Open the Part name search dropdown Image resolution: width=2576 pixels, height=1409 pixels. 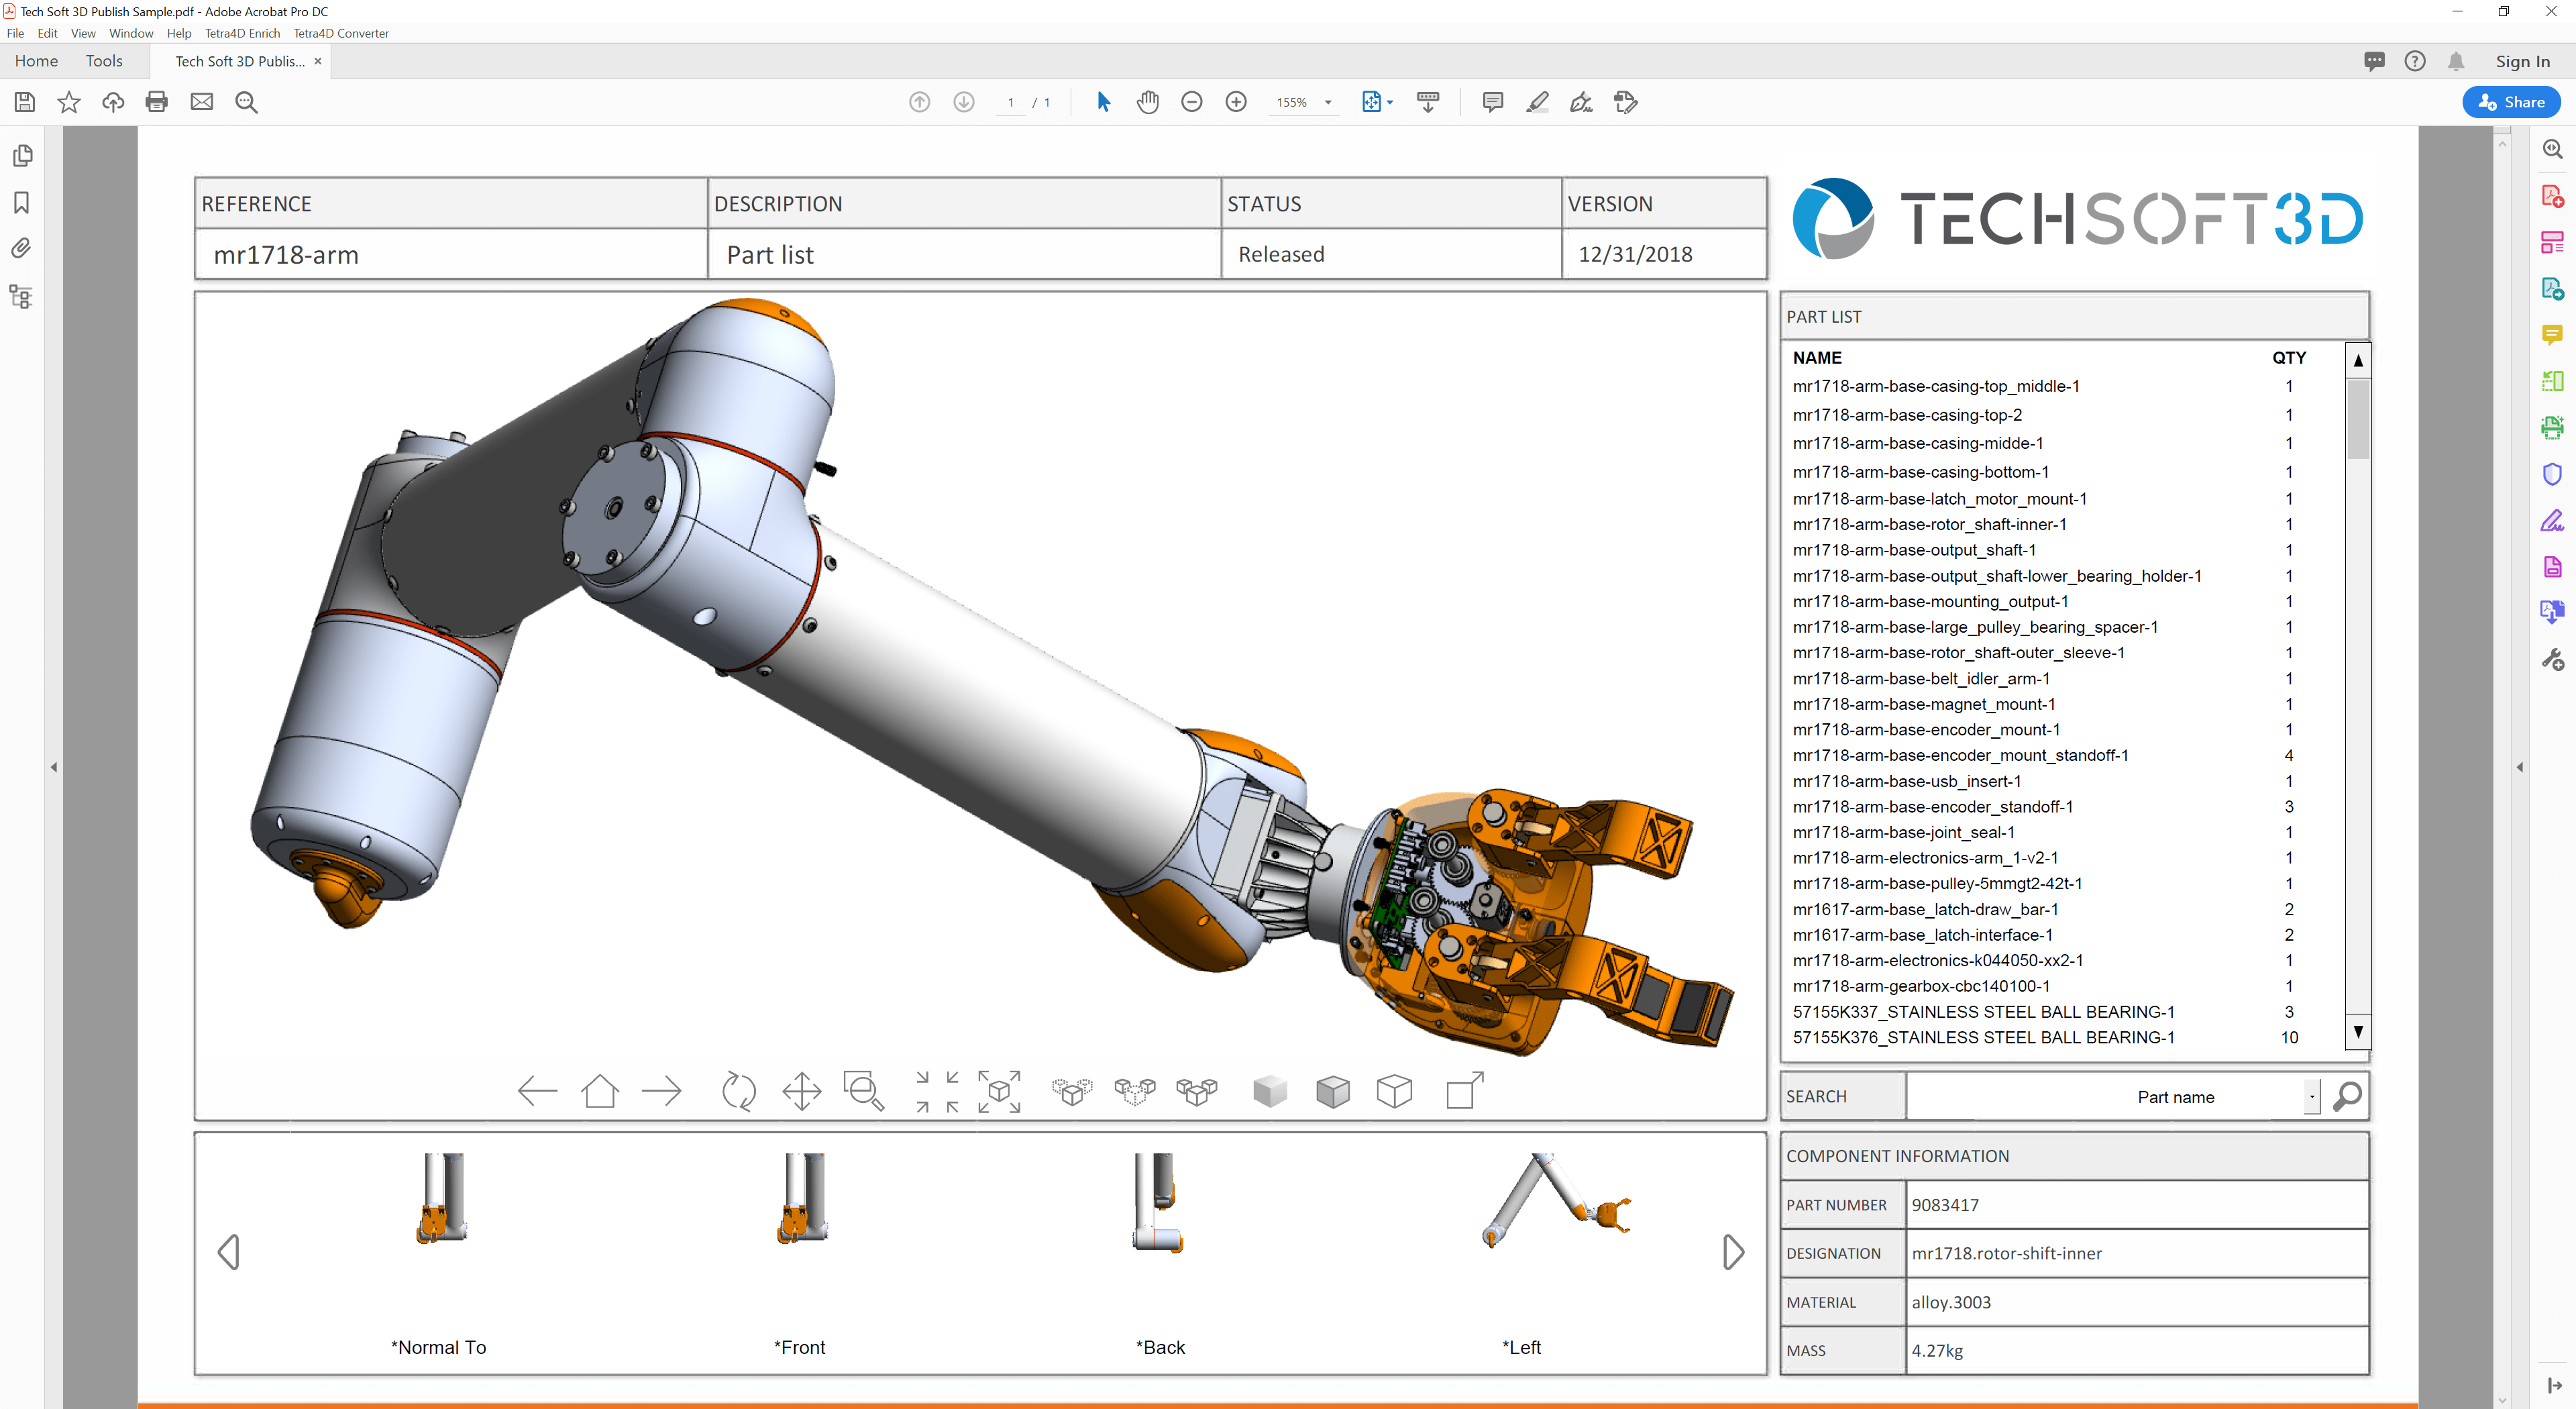point(2311,1097)
